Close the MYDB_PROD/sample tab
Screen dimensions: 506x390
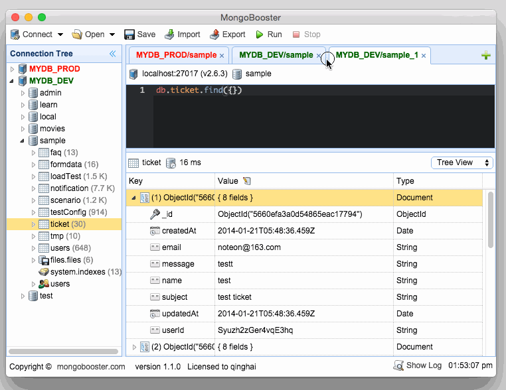point(222,56)
